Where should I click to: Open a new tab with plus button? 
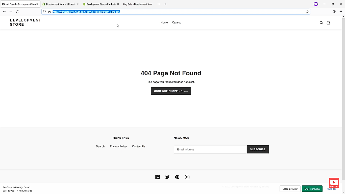(x=165, y=4)
